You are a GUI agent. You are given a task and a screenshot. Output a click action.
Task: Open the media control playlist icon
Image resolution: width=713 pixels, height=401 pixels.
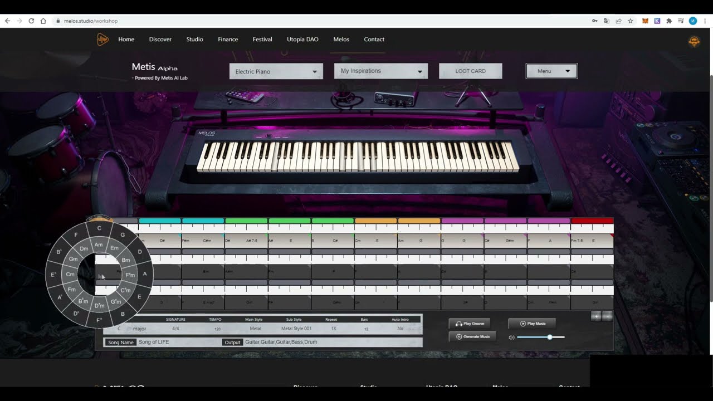pos(681,21)
